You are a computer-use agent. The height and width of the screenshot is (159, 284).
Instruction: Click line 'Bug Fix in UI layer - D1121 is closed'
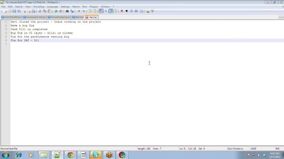(41, 33)
